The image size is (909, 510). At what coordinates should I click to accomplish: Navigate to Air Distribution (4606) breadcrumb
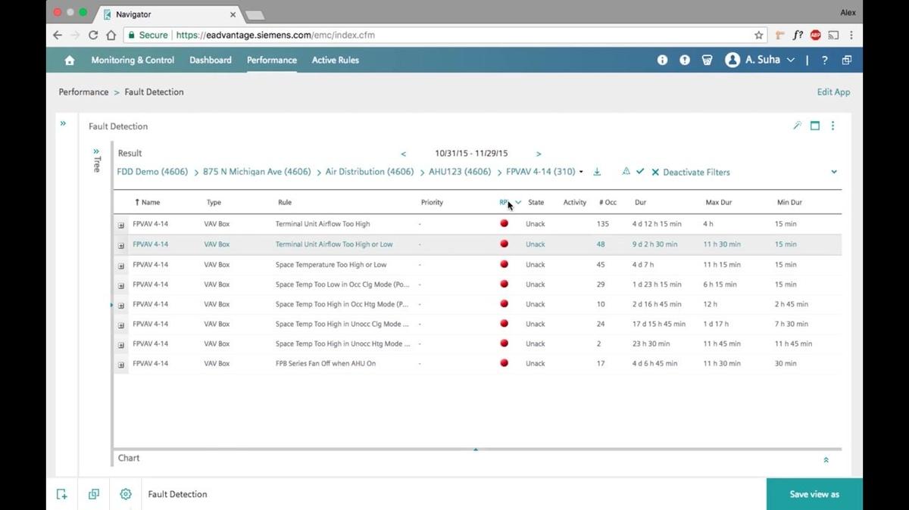point(370,172)
